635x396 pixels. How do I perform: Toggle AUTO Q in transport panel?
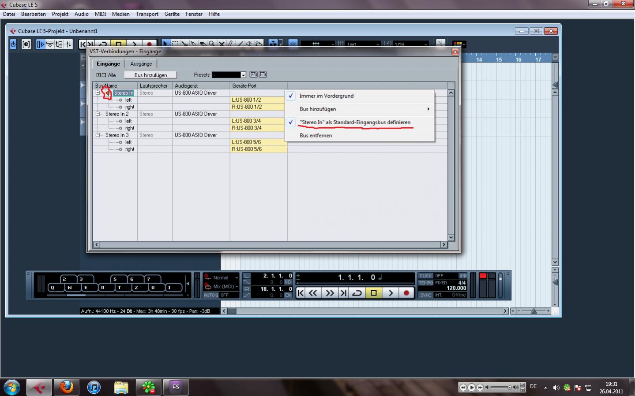211,295
